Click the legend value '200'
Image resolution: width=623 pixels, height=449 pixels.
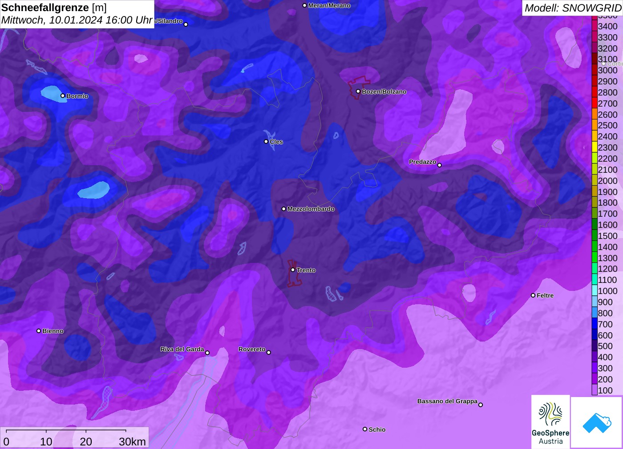[x=605, y=379]
